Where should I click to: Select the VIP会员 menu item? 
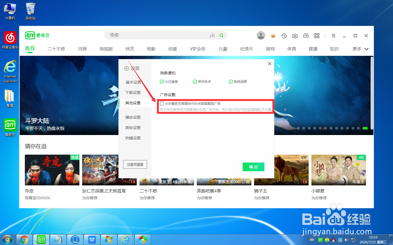pyautogui.click(x=197, y=49)
